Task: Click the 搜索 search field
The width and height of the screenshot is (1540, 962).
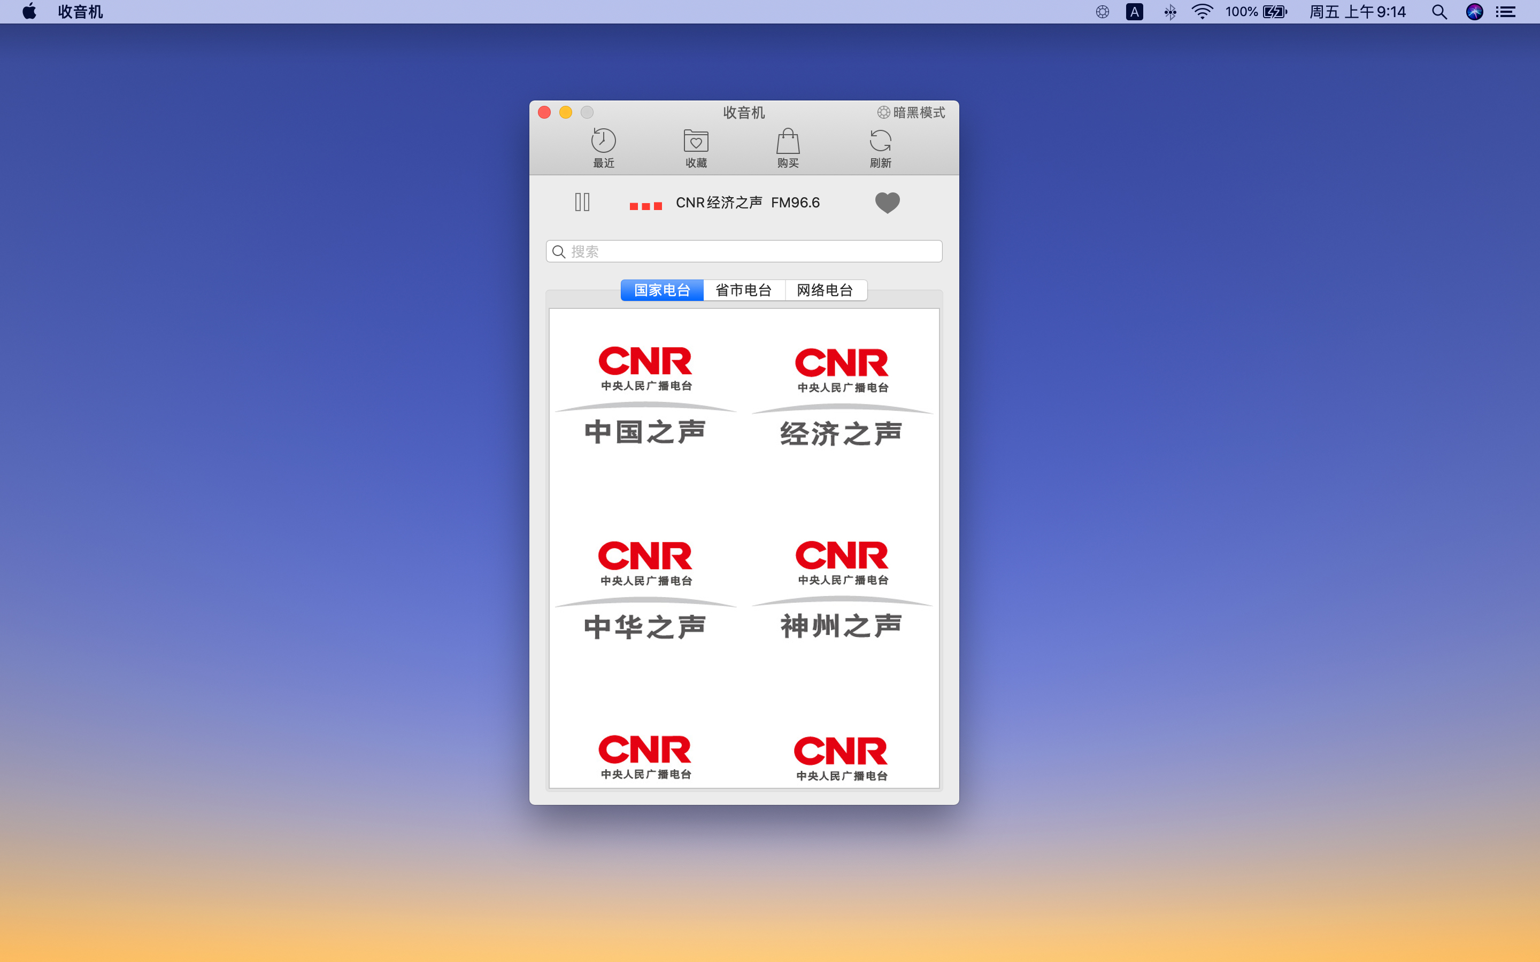Action: click(744, 251)
